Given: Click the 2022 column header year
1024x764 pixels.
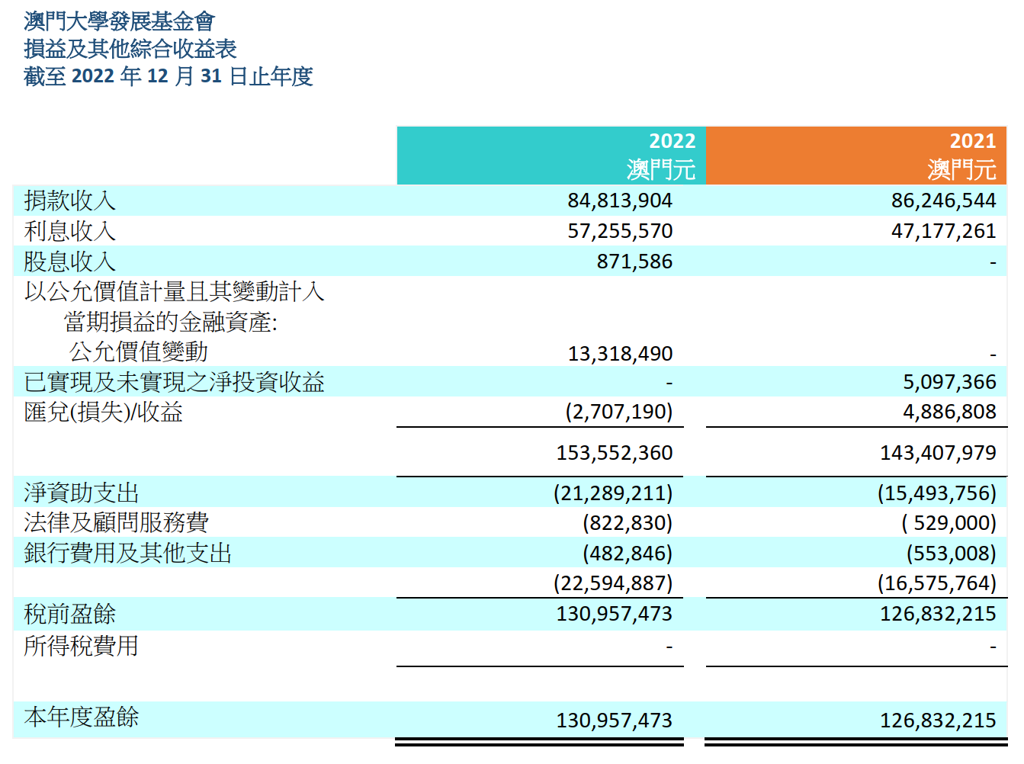Looking at the screenshot, I should point(672,141).
